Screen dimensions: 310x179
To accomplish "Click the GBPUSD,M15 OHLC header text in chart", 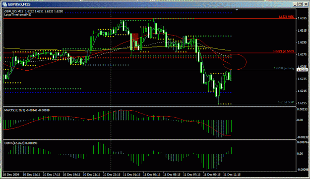I will 34,11.
